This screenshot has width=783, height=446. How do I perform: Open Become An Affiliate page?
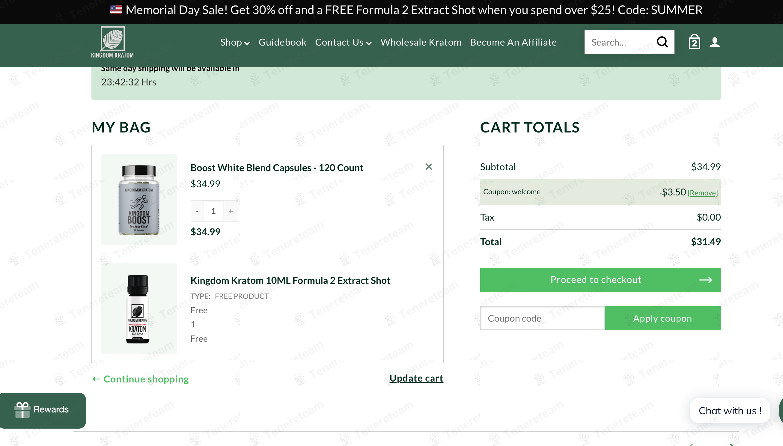coord(514,42)
